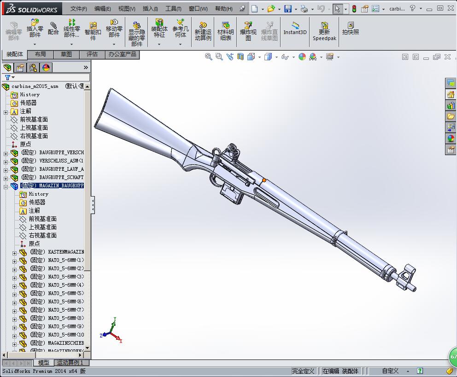Screen dimensions: 457x377
Task: Expand panel chevrons above feature tree
Action: coord(86,68)
